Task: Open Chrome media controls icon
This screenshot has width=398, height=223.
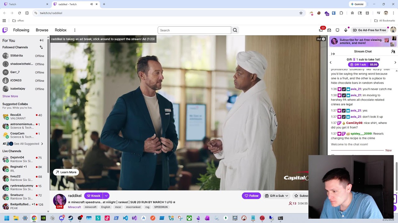Action: click(378, 13)
